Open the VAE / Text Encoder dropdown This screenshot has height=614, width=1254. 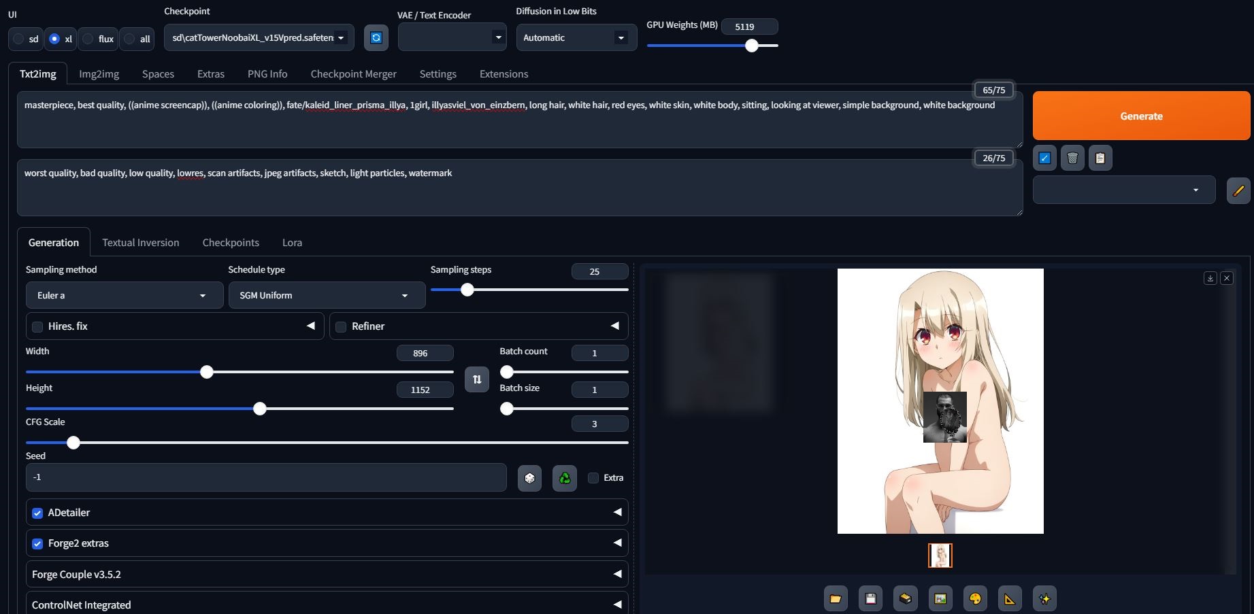[x=452, y=37]
